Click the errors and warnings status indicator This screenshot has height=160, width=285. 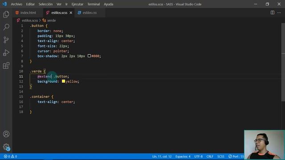coord(11,156)
